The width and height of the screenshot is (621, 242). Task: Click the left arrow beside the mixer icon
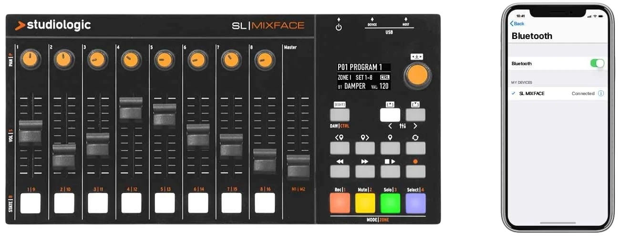(x=390, y=126)
